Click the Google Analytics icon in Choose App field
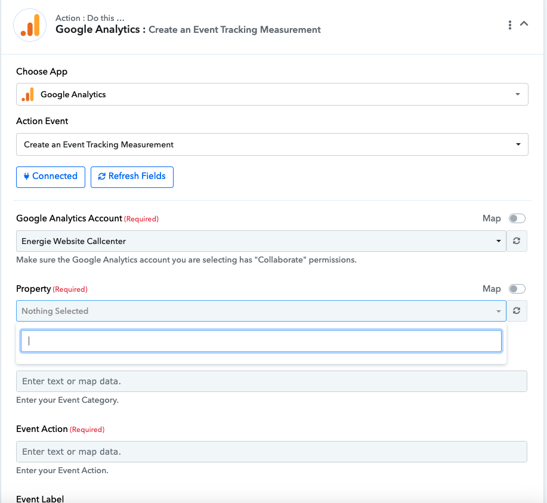 coord(28,94)
